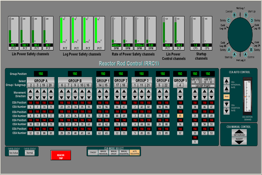Select subgroup 21 under GROUP 3

coord(148,85)
